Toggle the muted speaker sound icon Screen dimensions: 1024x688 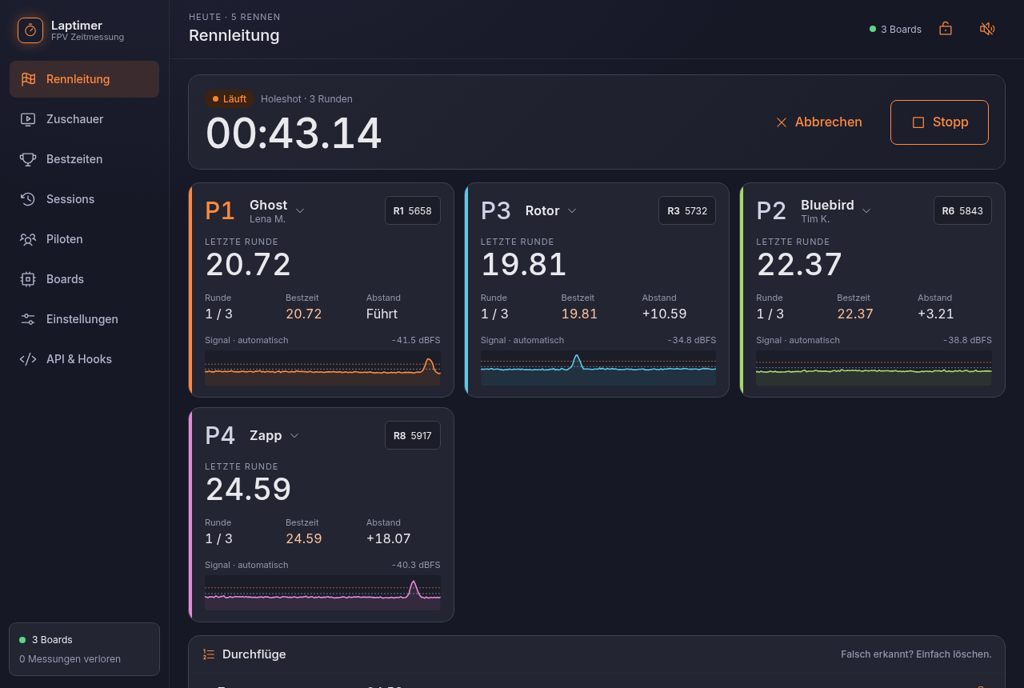pos(987,29)
